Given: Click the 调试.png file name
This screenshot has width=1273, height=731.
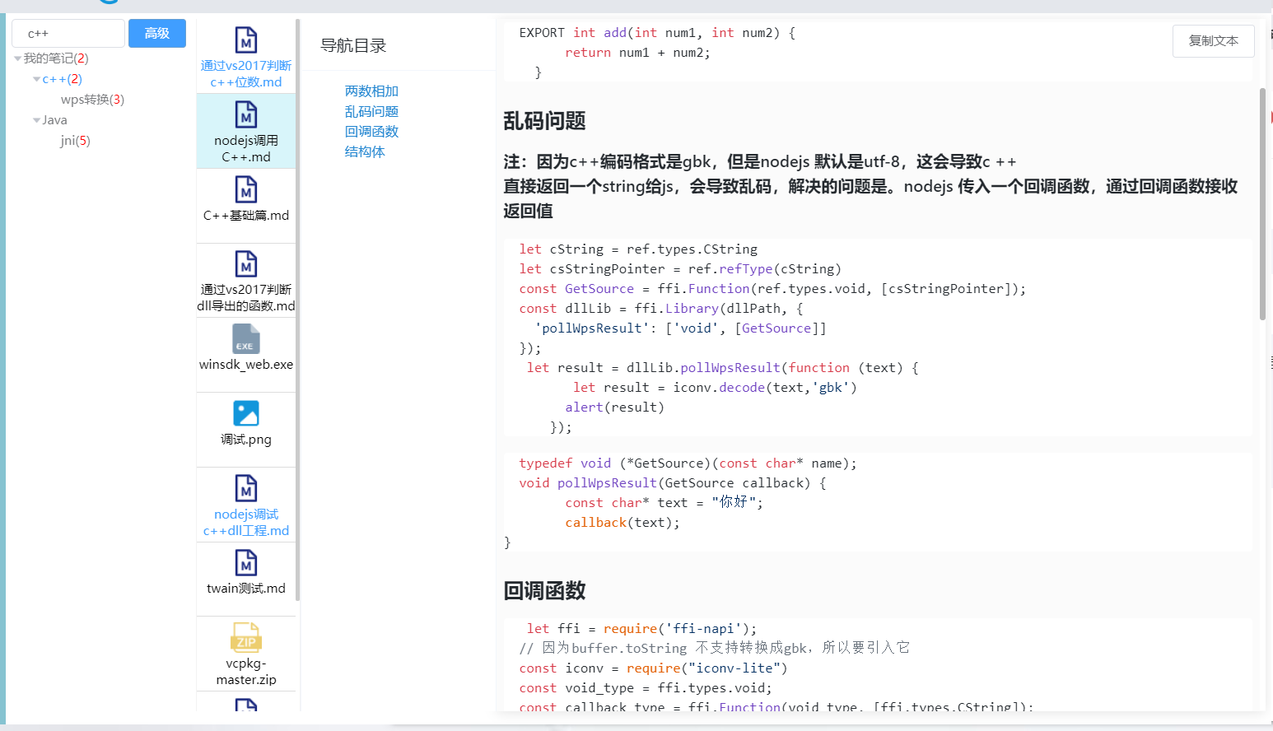Looking at the screenshot, I should click(x=246, y=439).
